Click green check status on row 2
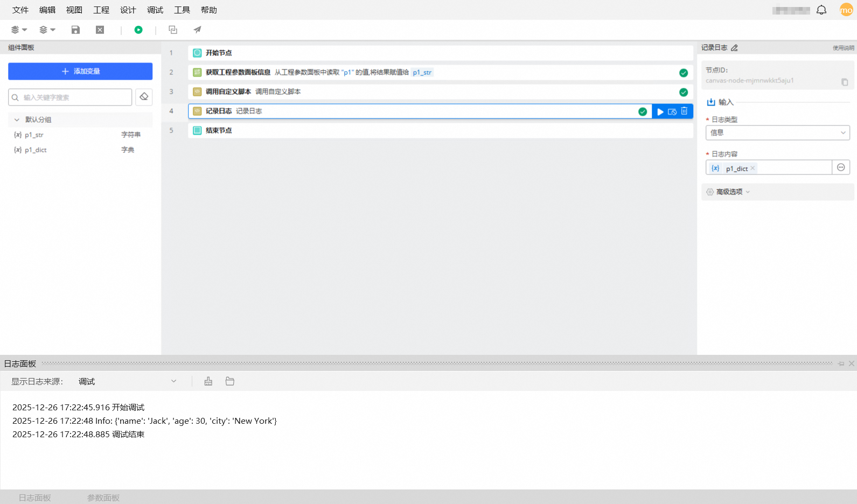 tap(684, 73)
